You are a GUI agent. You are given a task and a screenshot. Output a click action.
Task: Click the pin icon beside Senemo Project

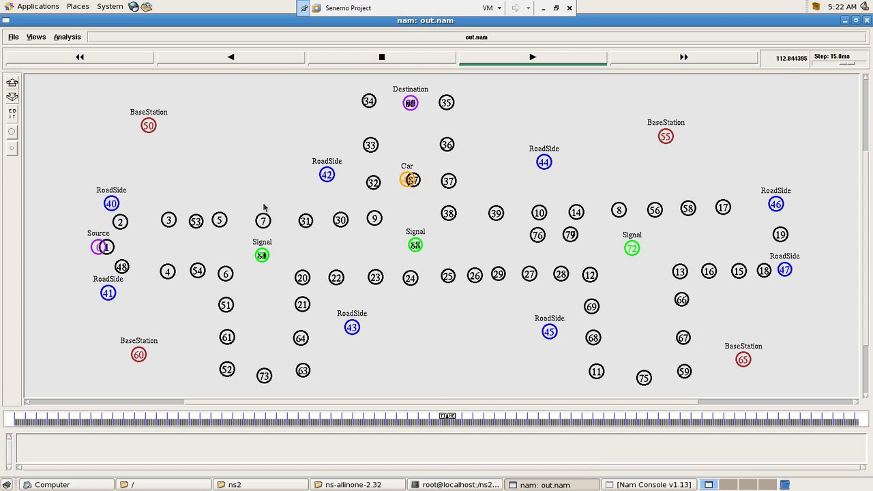click(x=304, y=8)
